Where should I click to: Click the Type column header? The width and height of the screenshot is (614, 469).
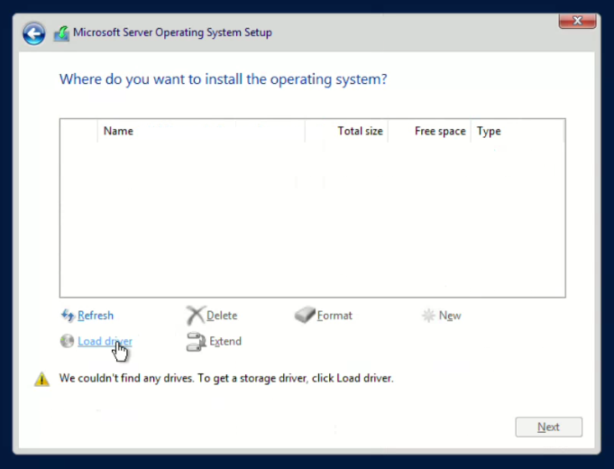point(489,131)
